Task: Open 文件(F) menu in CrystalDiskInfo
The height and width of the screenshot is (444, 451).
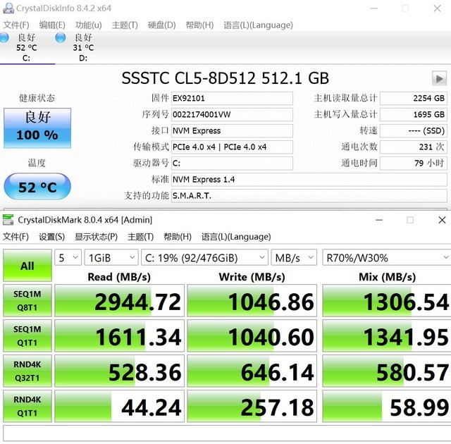Action: [16, 25]
